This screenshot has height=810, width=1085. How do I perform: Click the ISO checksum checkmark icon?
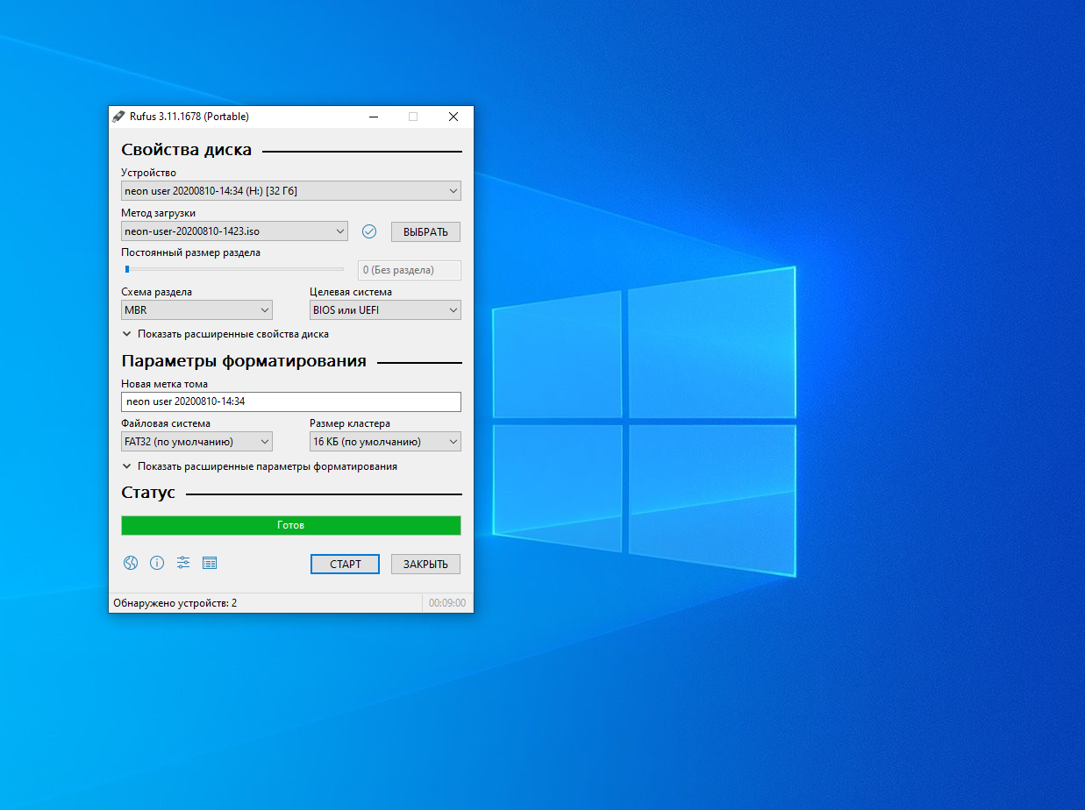[369, 231]
